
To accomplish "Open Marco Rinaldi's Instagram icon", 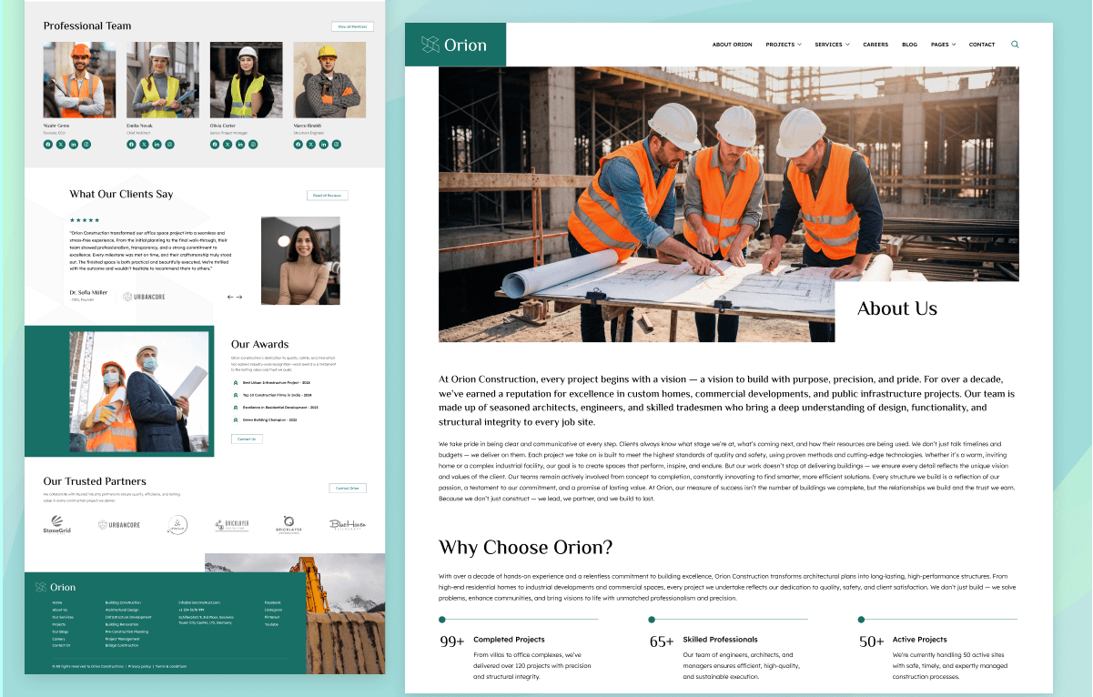I will (x=336, y=145).
